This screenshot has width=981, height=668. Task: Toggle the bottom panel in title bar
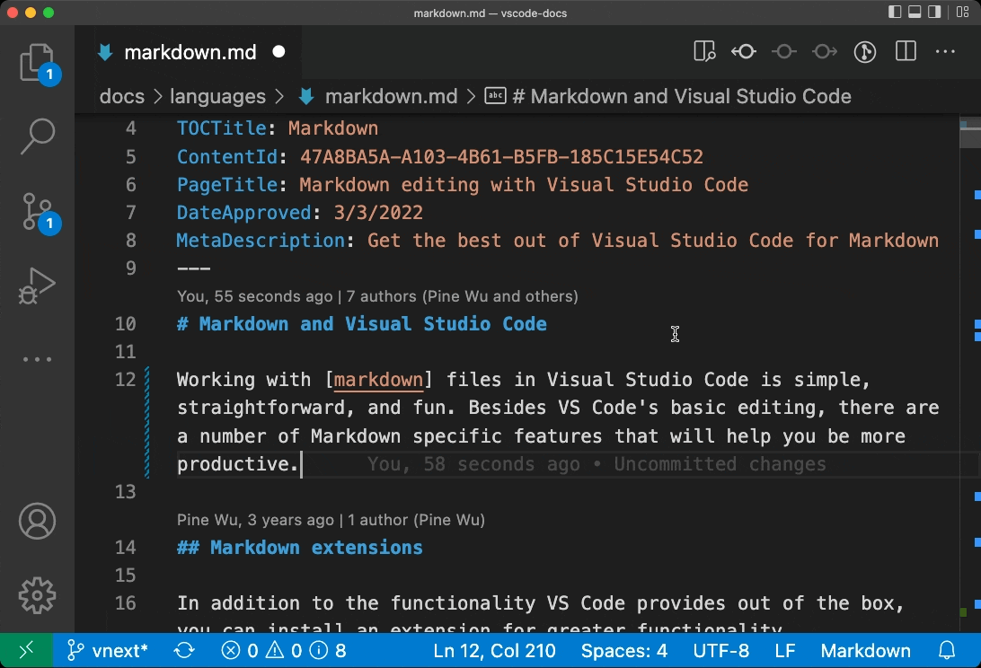click(x=915, y=12)
